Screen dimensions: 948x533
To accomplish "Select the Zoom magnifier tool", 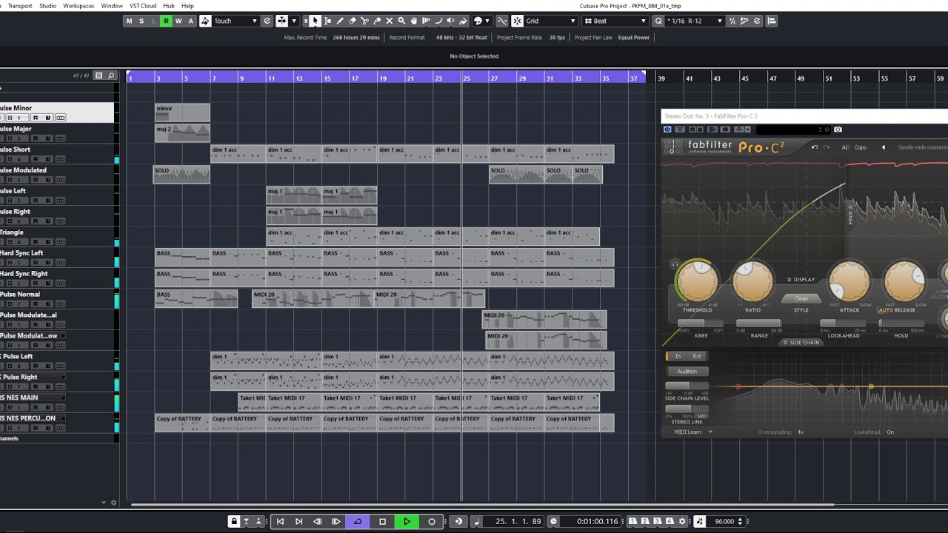I will [401, 21].
